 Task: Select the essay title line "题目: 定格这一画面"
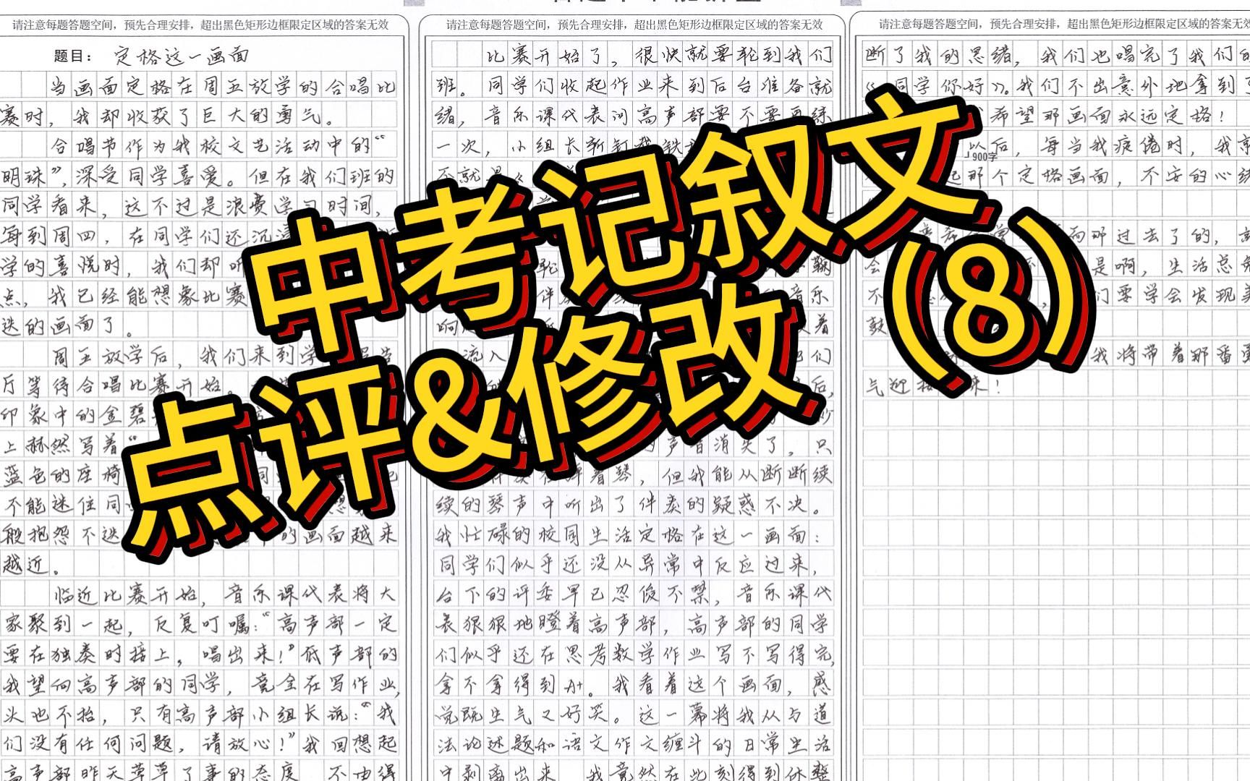[x=152, y=55]
